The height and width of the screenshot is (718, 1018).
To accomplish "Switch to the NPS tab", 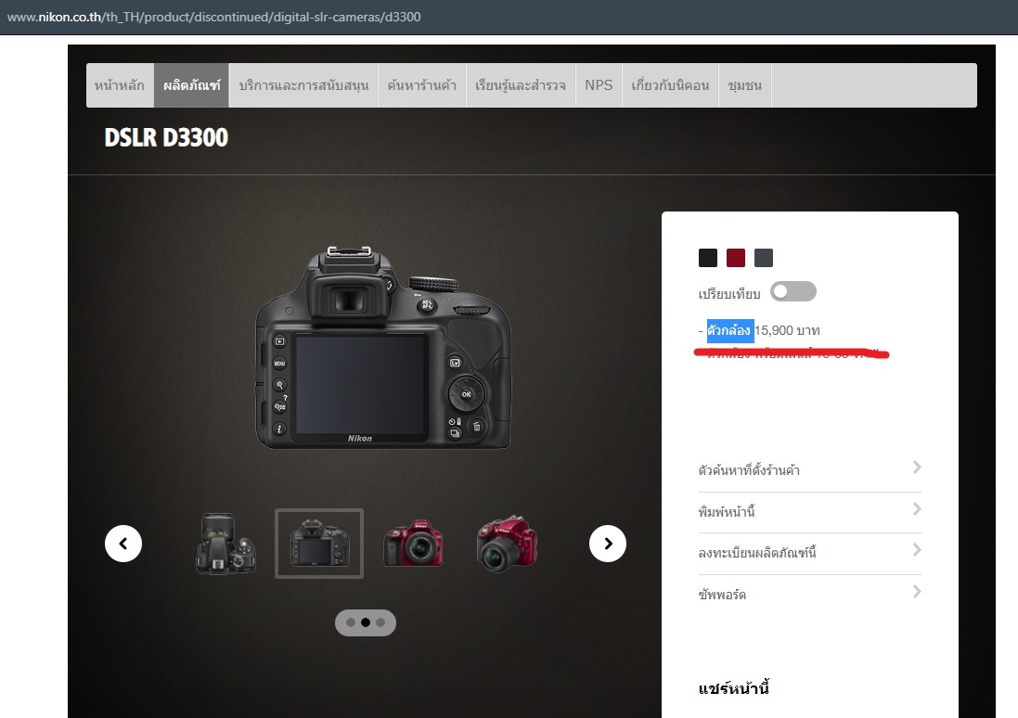I will pyautogui.click(x=599, y=84).
